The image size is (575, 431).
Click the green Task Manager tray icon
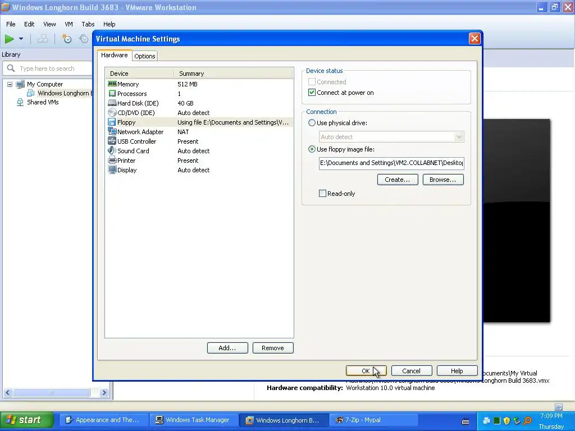point(497,421)
